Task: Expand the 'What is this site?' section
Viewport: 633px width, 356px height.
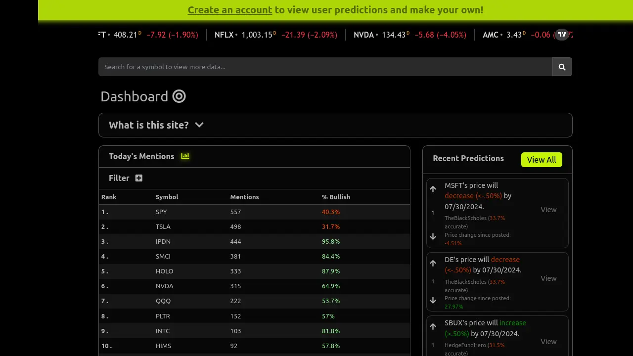Action: [x=335, y=125]
